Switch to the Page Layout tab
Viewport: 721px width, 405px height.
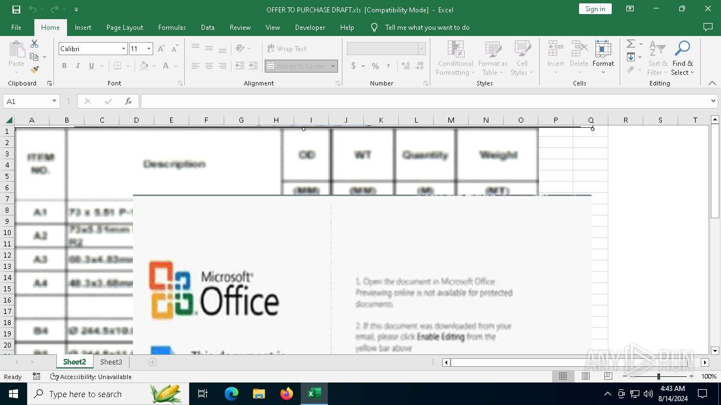click(x=124, y=28)
